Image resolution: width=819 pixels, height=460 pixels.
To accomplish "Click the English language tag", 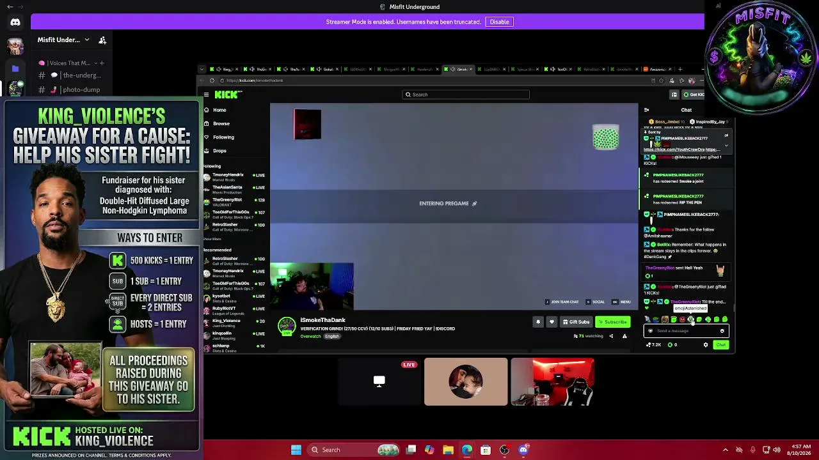I will click(331, 336).
